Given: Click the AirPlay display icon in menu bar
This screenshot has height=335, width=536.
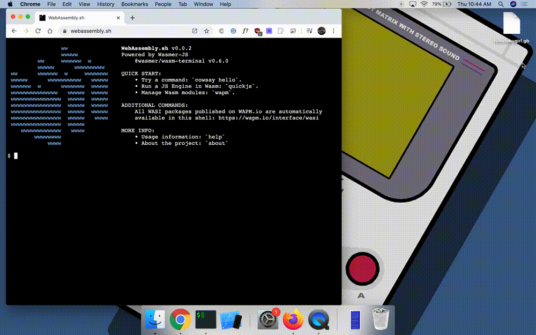Looking at the screenshot, I should point(413,4).
